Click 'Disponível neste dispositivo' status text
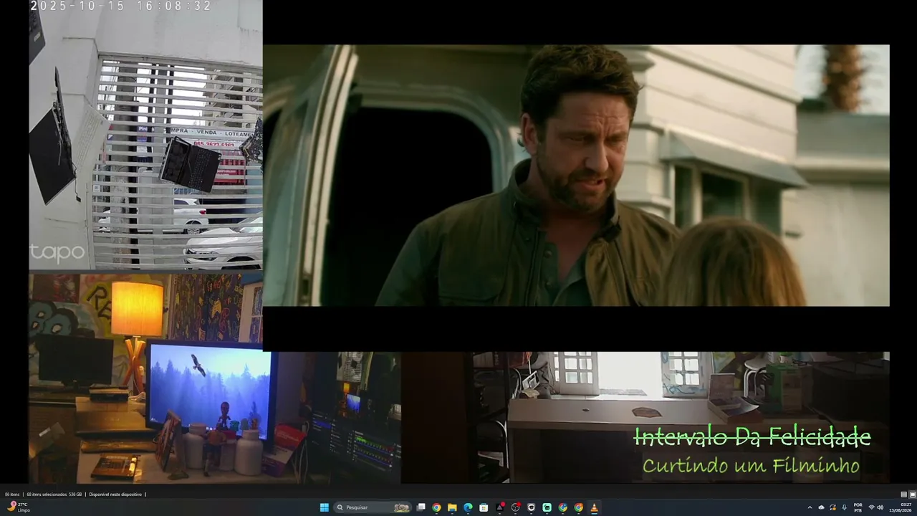The image size is (917, 516). 115,494
